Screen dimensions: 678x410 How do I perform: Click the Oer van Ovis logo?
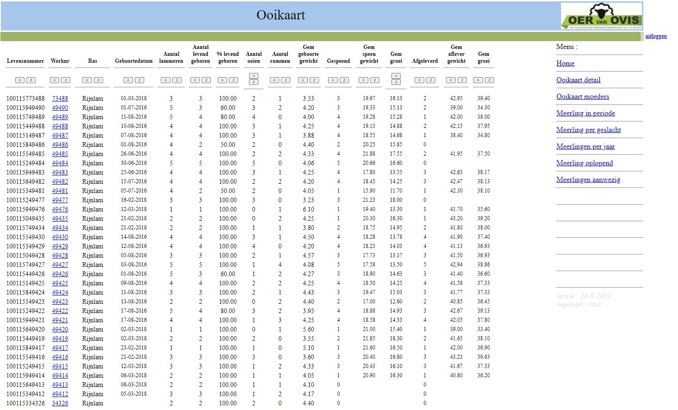602,16
